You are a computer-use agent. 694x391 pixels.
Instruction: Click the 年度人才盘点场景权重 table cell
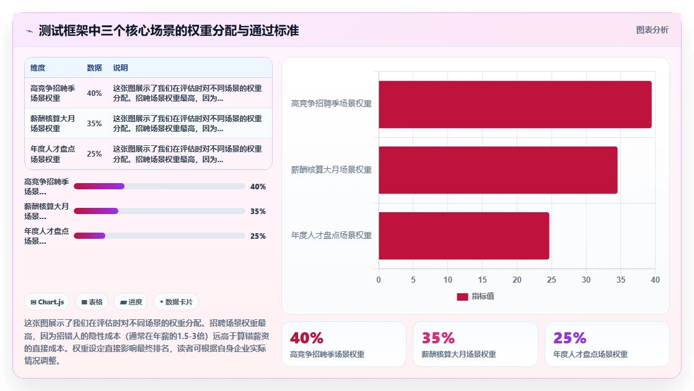[53, 154]
